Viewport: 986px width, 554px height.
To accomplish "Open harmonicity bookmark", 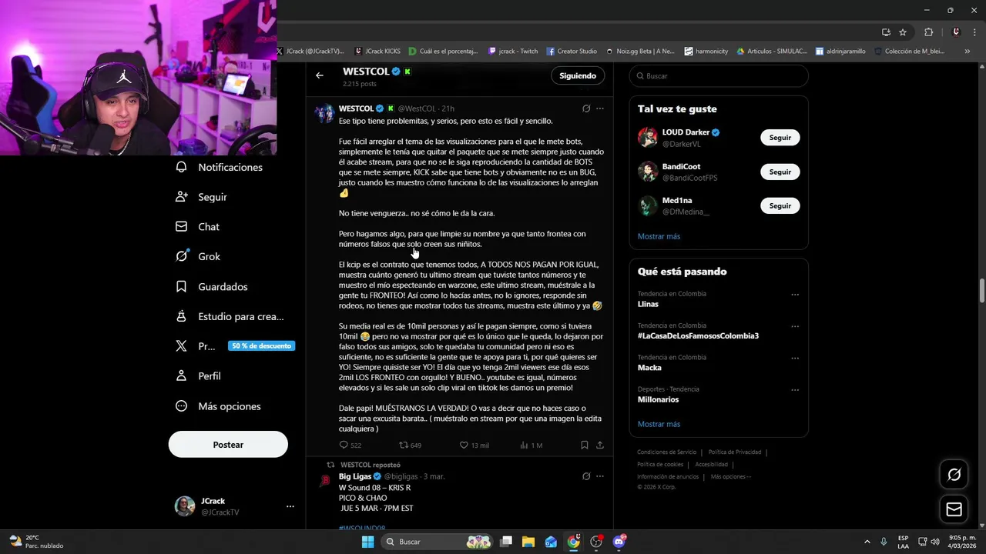I will click(x=706, y=52).
